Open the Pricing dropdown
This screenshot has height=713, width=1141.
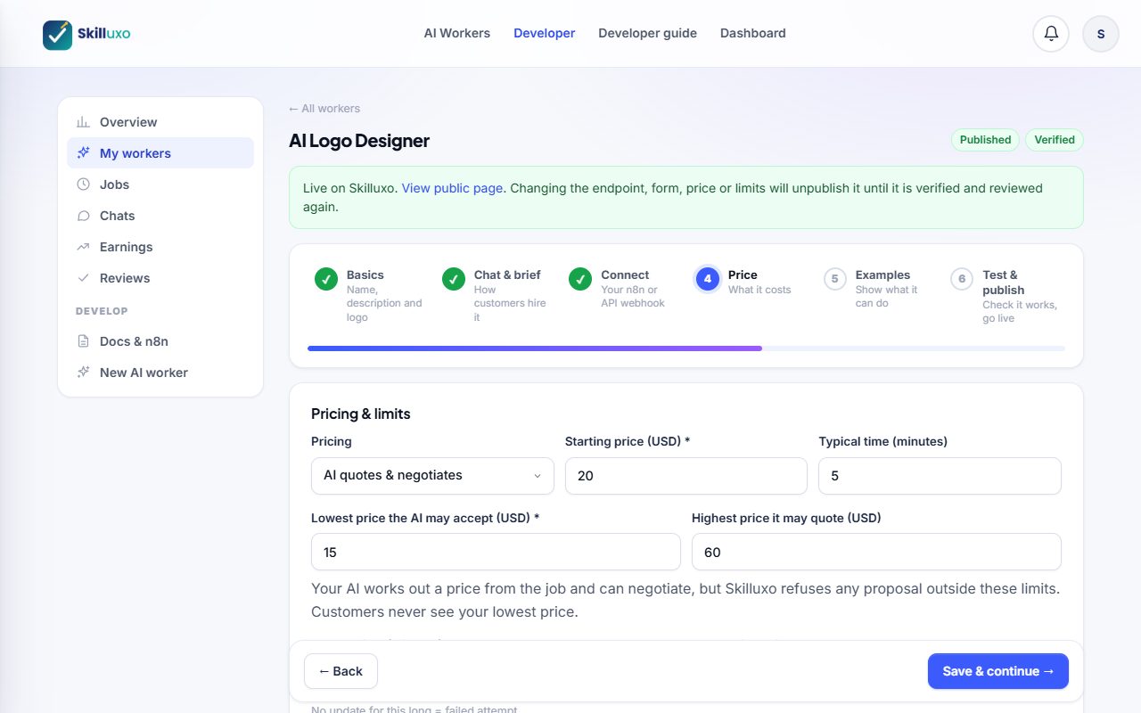432,476
